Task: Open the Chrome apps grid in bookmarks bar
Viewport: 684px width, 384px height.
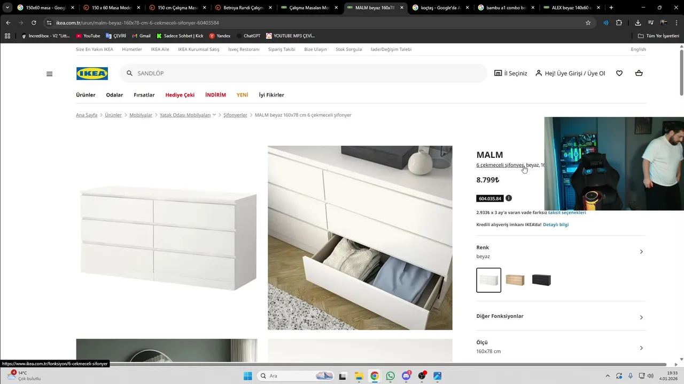Action: click(7, 36)
